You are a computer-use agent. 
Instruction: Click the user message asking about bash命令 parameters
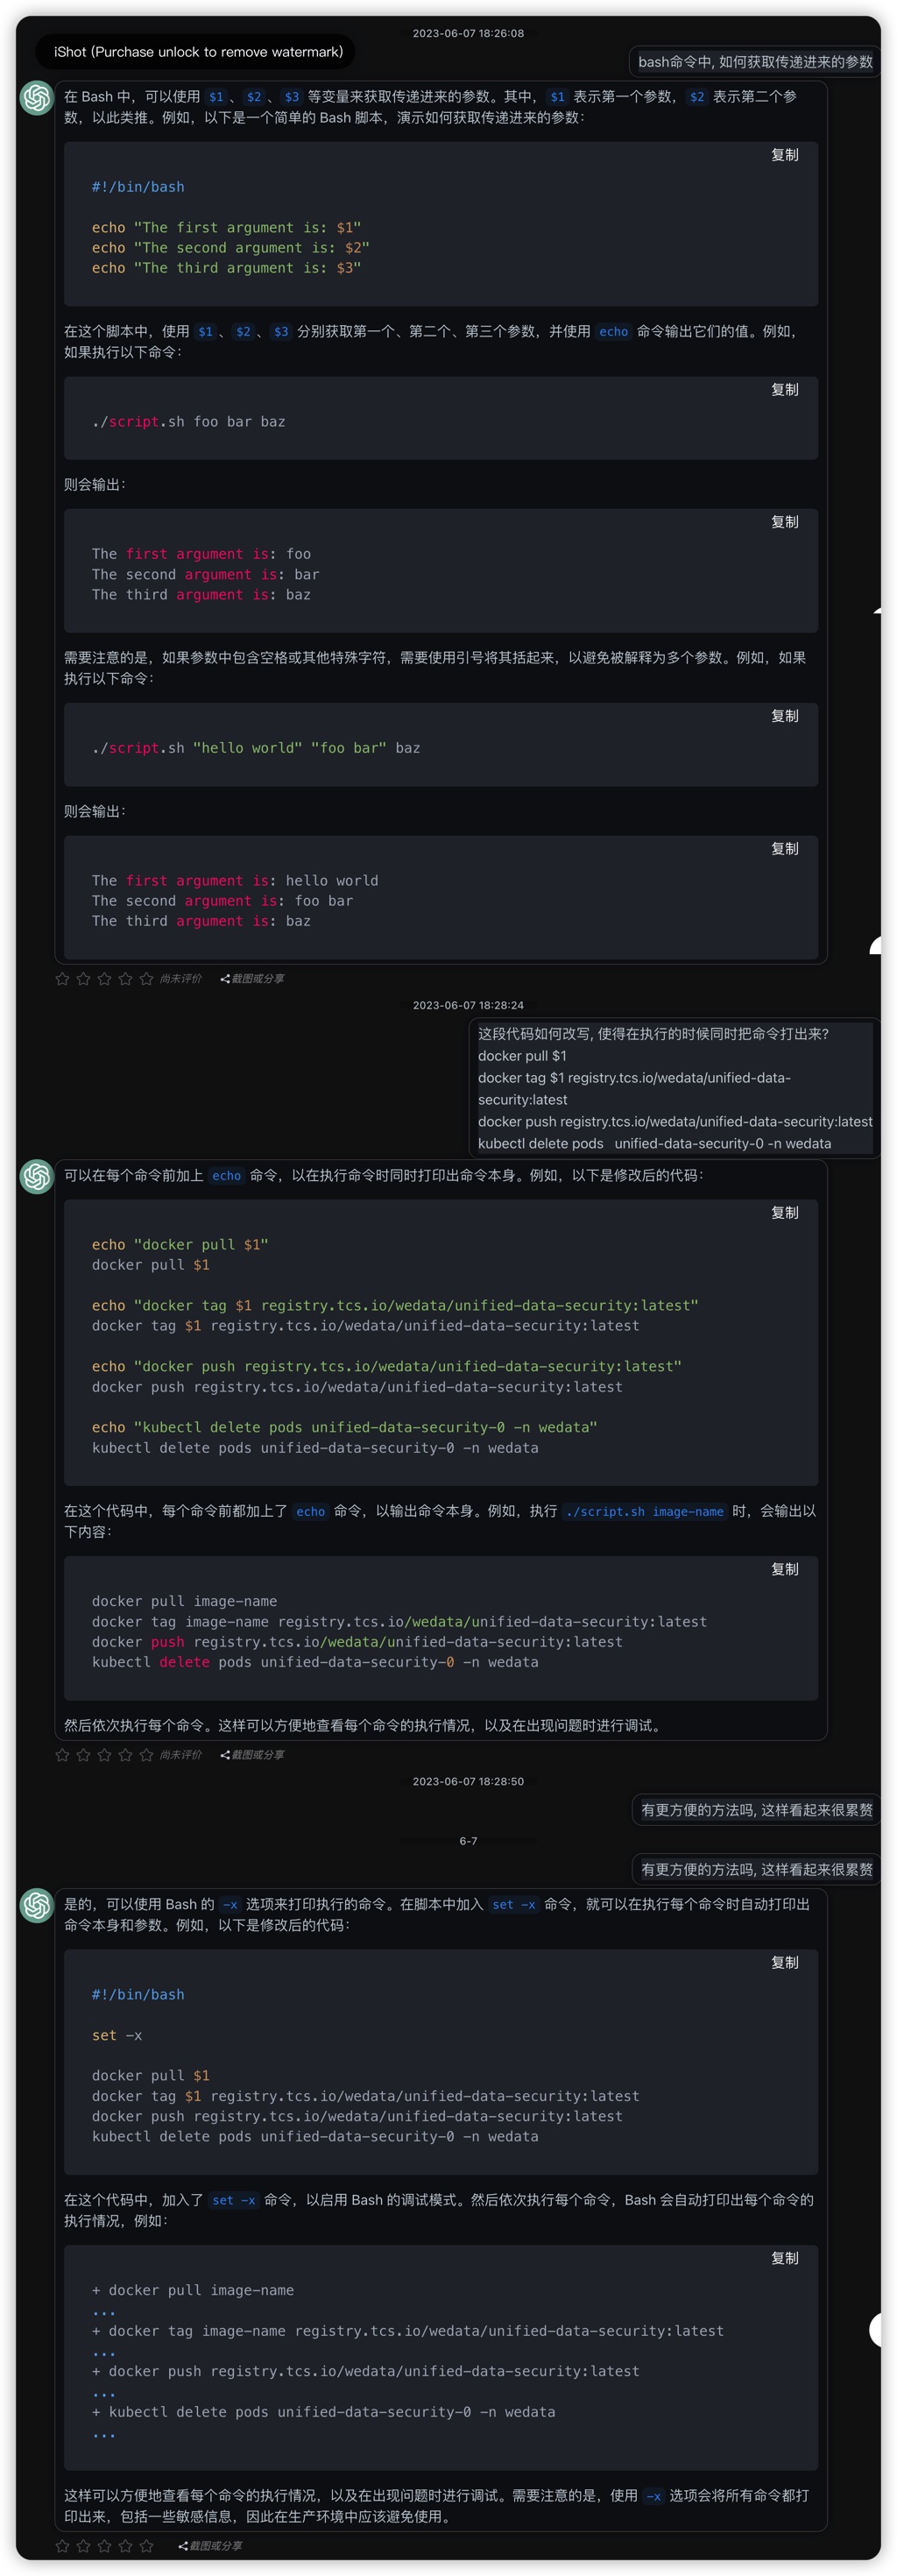[x=755, y=62]
